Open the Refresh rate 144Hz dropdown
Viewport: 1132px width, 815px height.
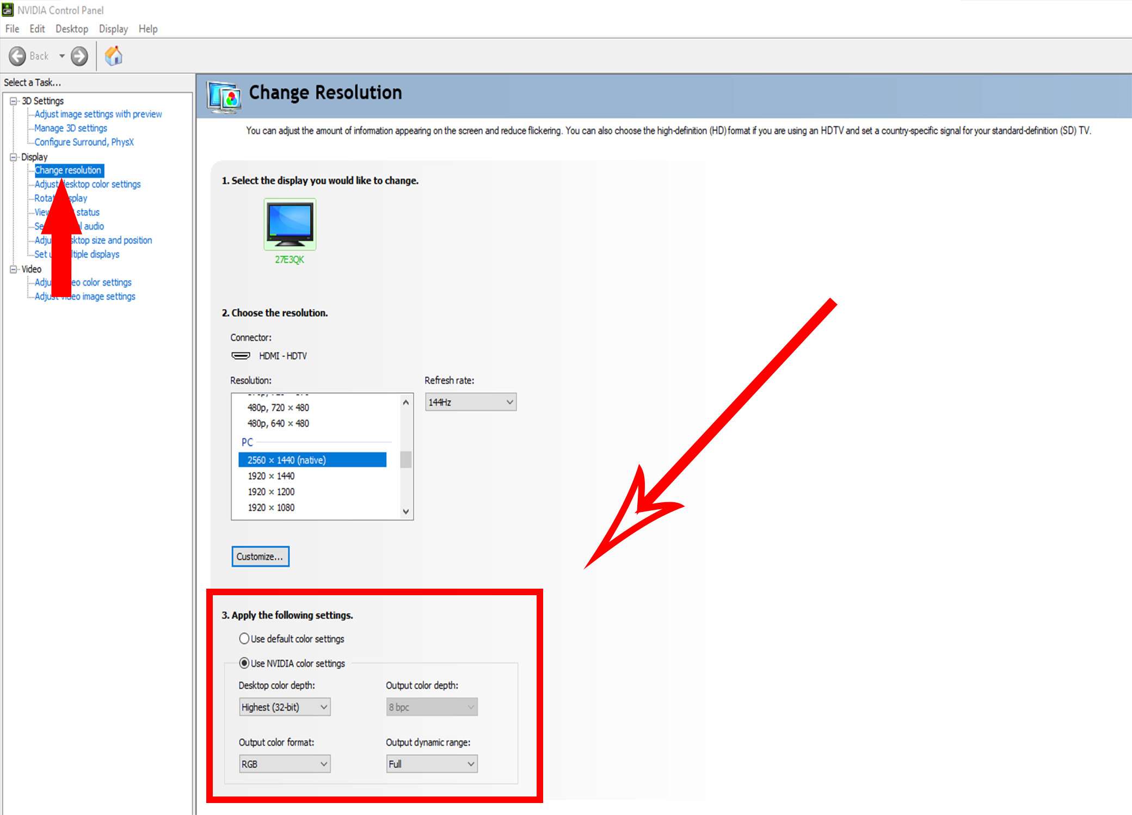point(471,402)
